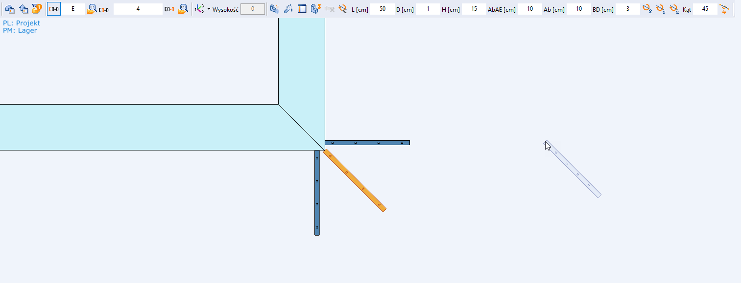Click the E? search folder icon
This screenshot has height=283, width=741.
click(x=92, y=9)
